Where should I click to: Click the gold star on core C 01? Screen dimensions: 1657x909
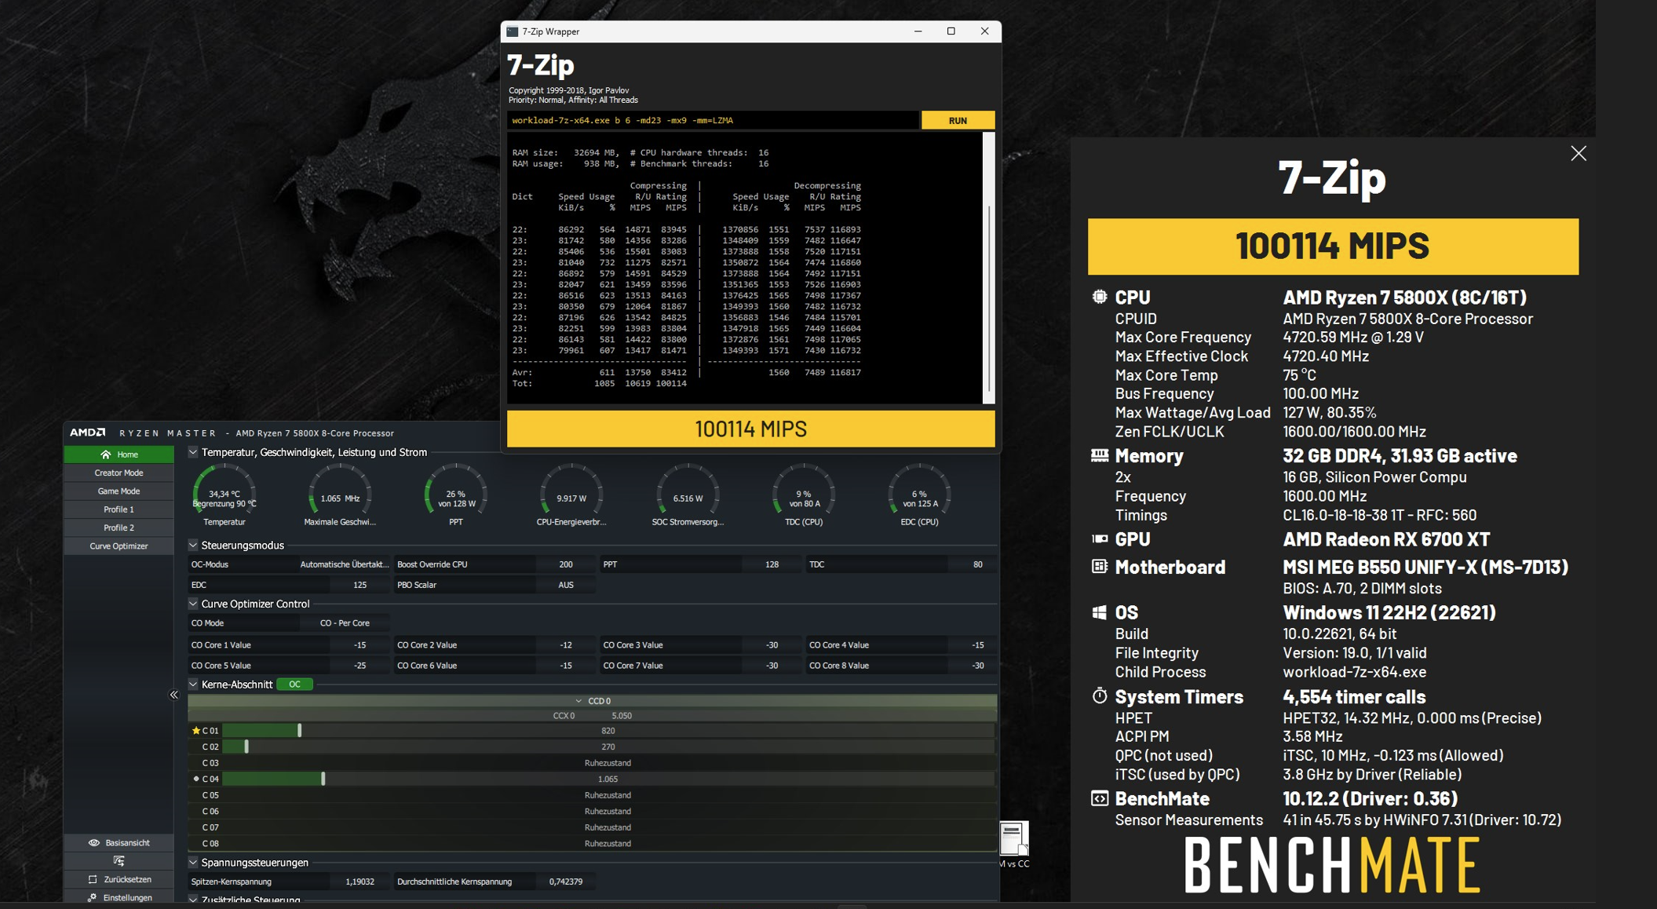[195, 730]
